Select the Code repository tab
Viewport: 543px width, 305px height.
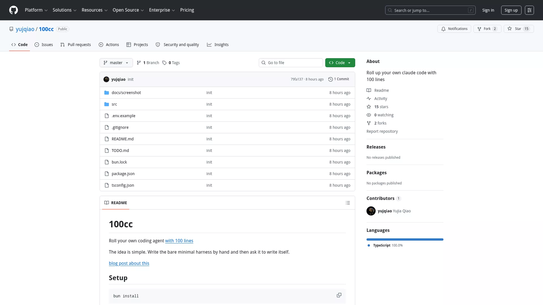(20, 45)
